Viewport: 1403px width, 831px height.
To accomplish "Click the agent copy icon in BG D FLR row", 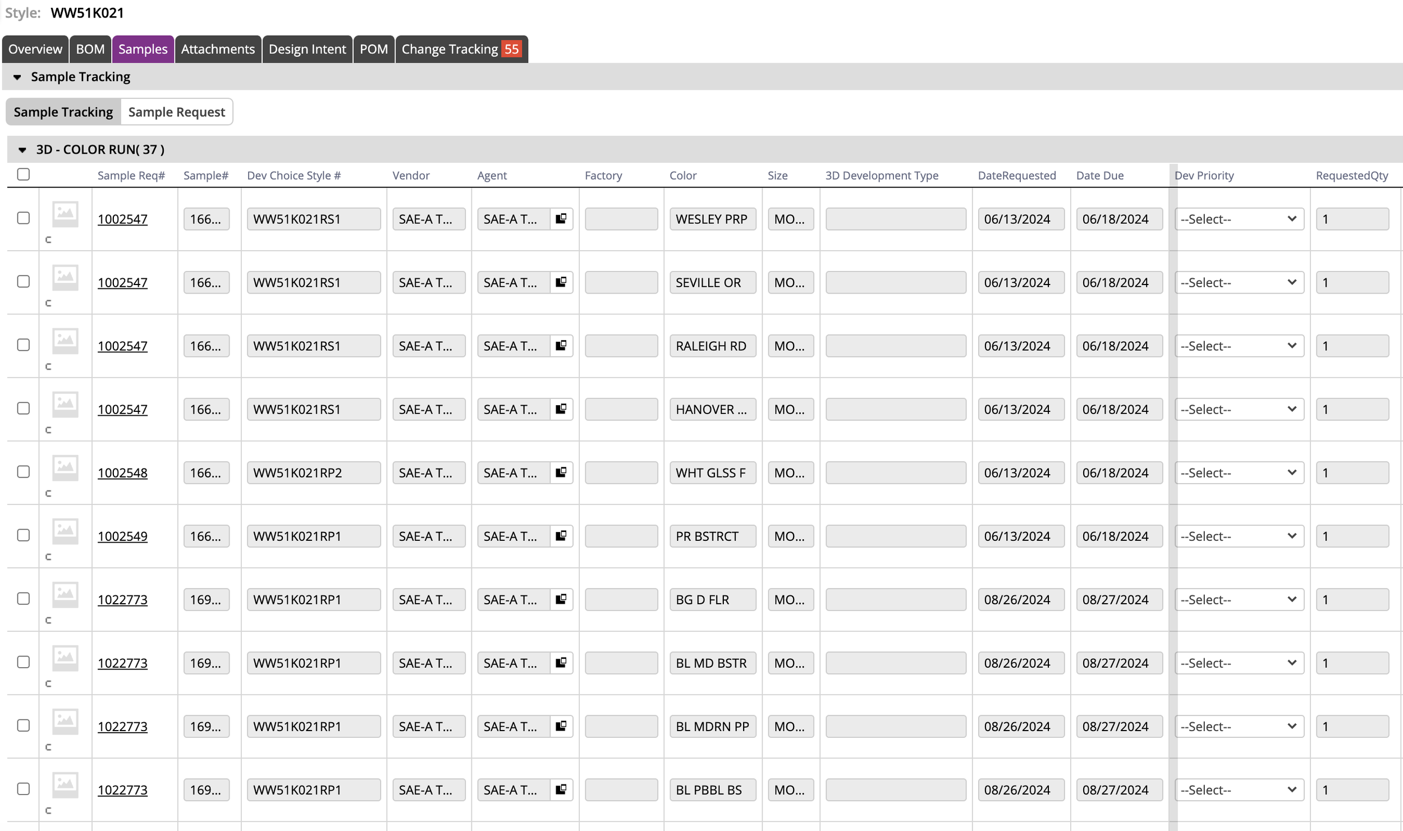I will pos(561,599).
